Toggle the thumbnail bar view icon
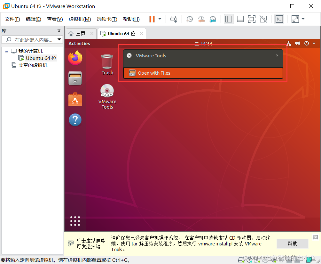 point(240,19)
